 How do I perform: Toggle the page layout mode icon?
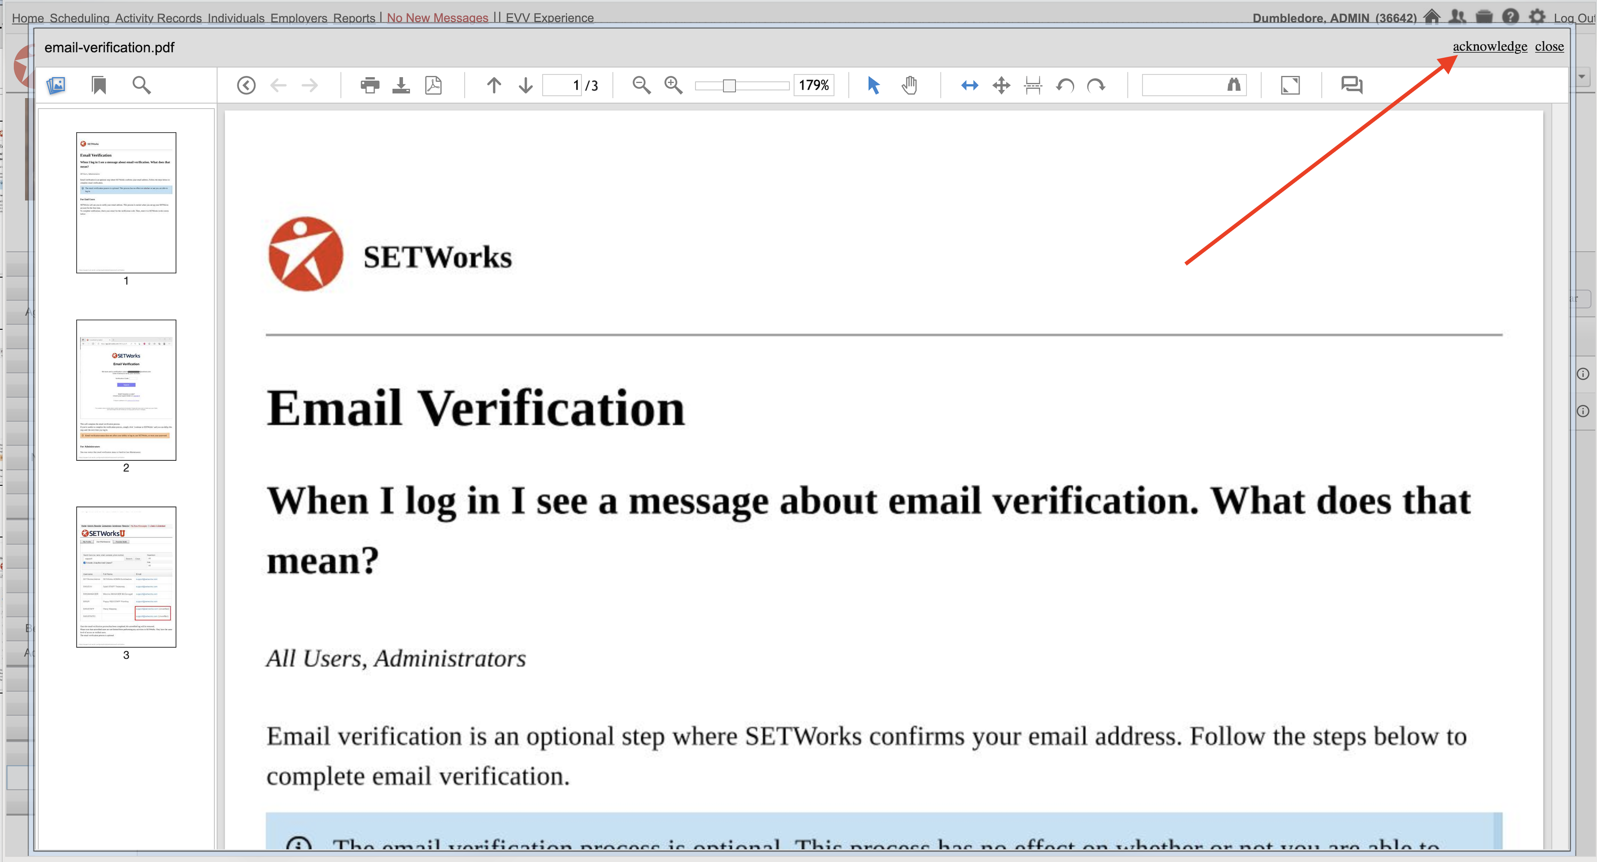pos(1033,85)
